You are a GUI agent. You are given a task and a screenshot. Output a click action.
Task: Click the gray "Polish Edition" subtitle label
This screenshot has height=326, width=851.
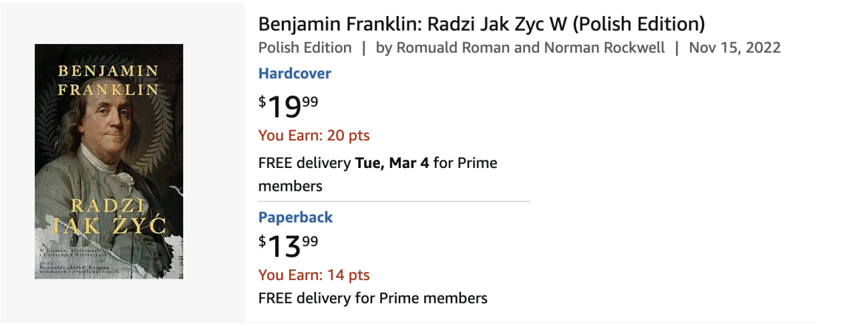305,48
